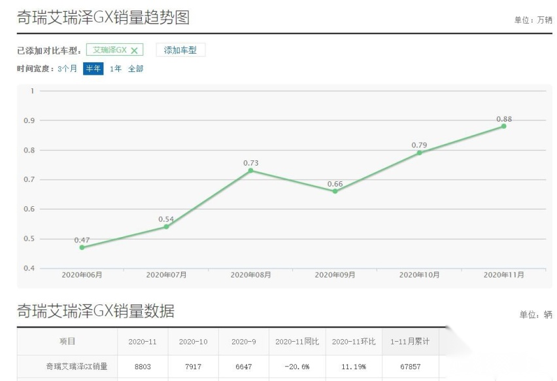557x381 pixels.
Task: Click the 2020-10 column header
Action: 194,342
